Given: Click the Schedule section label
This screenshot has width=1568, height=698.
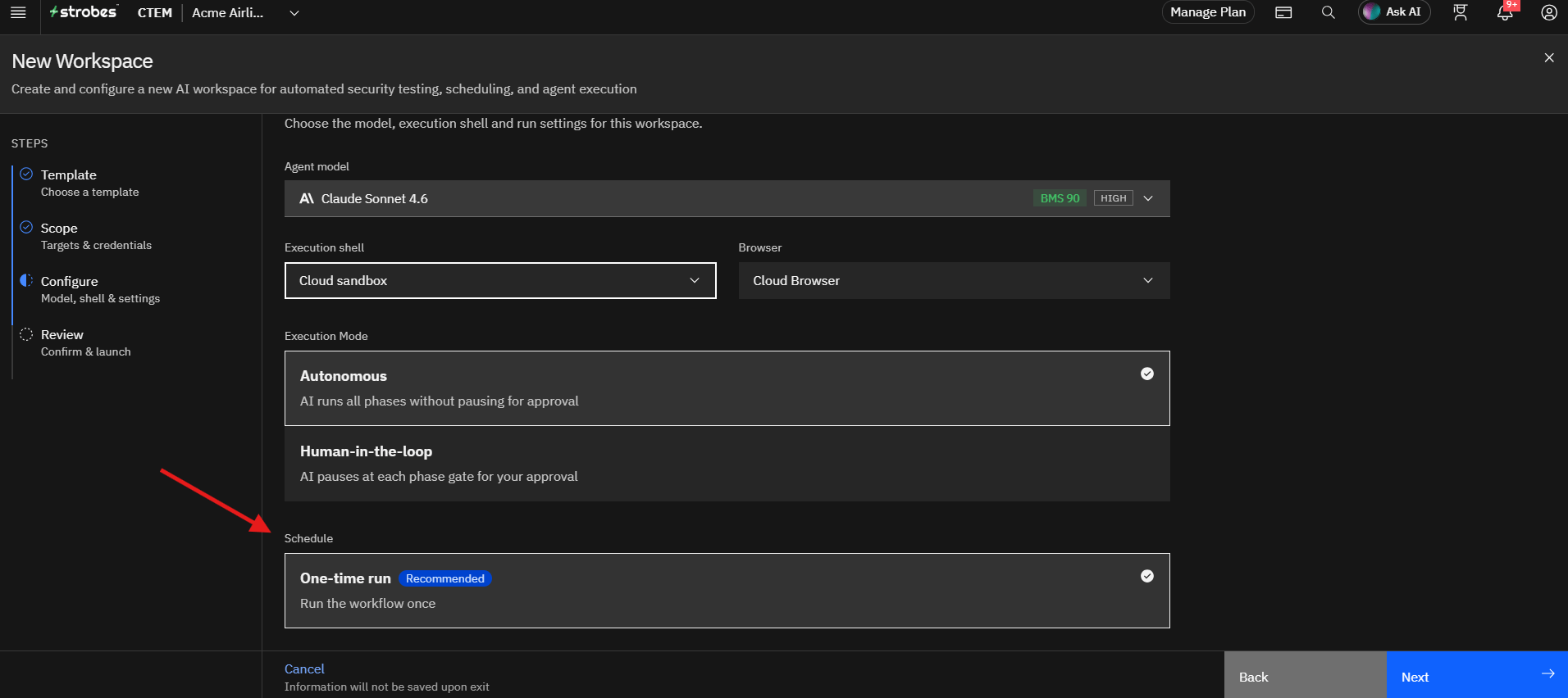Looking at the screenshot, I should pos(308,538).
